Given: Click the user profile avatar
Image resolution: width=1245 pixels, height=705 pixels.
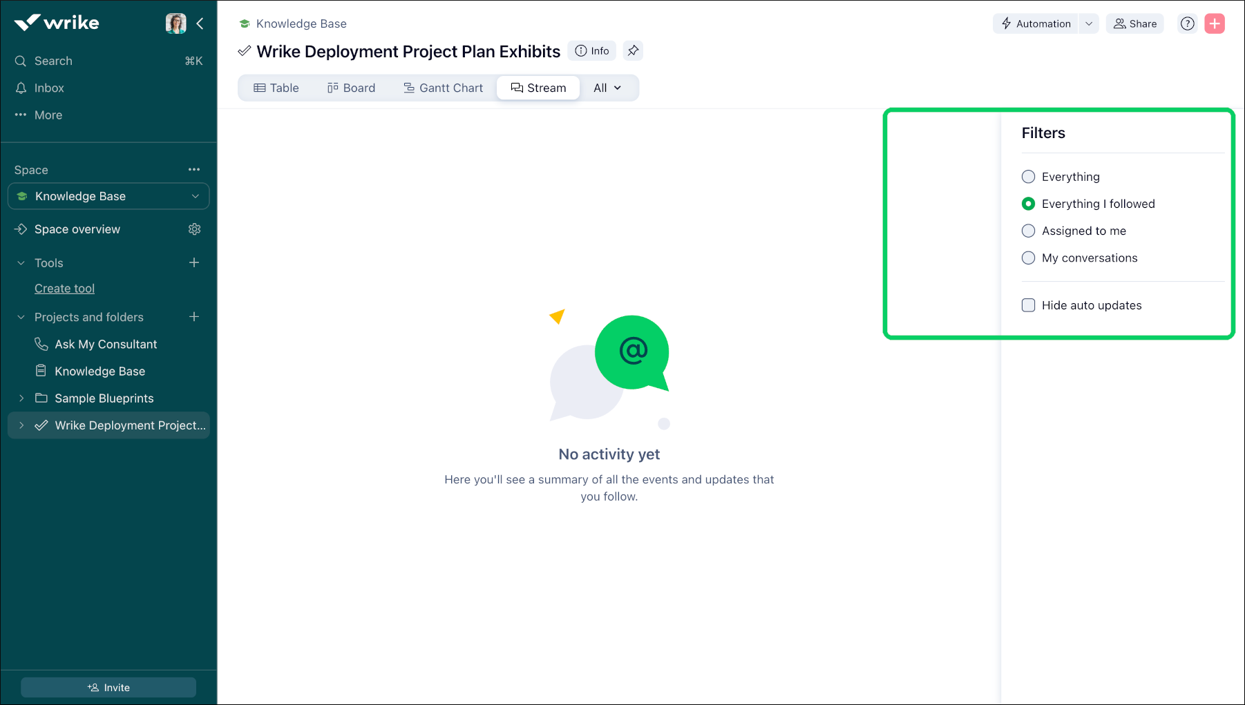Looking at the screenshot, I should click(175, 23).
